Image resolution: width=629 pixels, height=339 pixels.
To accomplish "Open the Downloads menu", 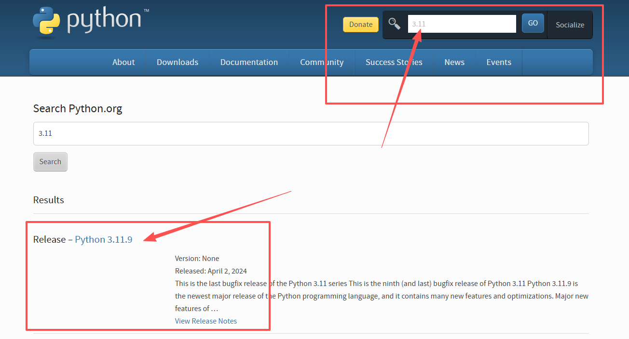I will coord(178,62).
